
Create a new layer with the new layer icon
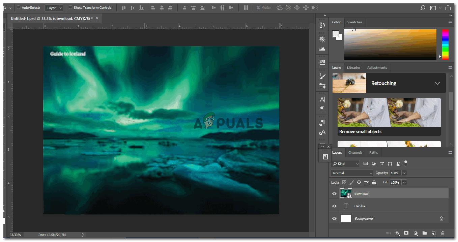pos(434,233)
